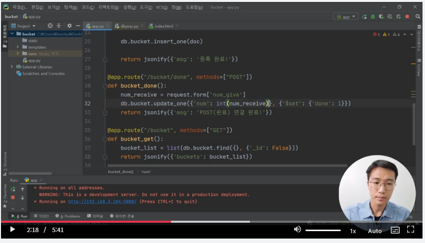Collapse the bucket root folder
The width and height of the screenshot is (425, 243).
pyautogui.click(x=12, y=34)
